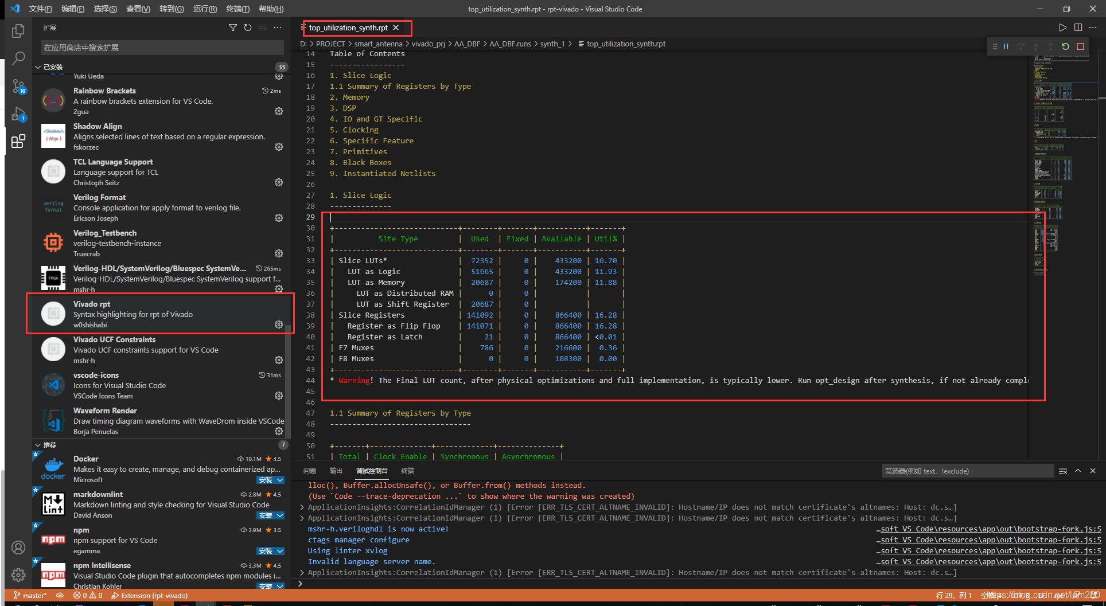Click the debug console filter input
This screenshot has width=1106, height=606.
click(967, 471)
